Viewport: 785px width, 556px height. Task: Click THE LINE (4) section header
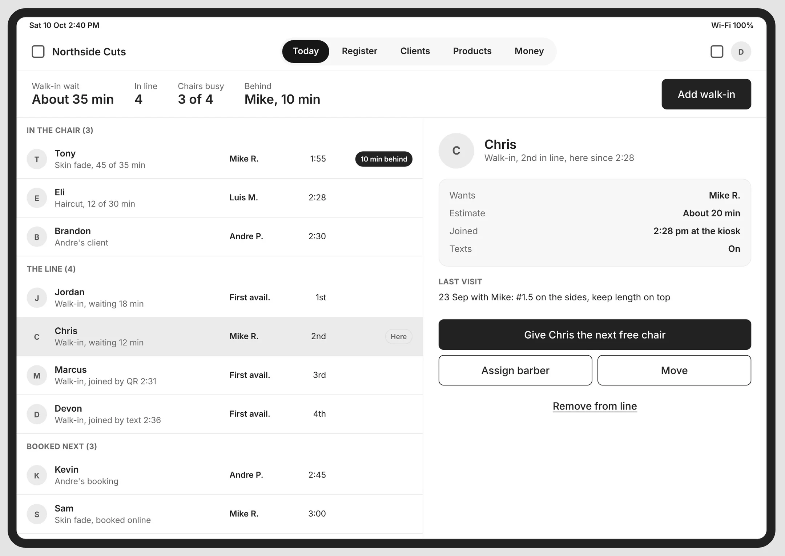coord(51,269)
